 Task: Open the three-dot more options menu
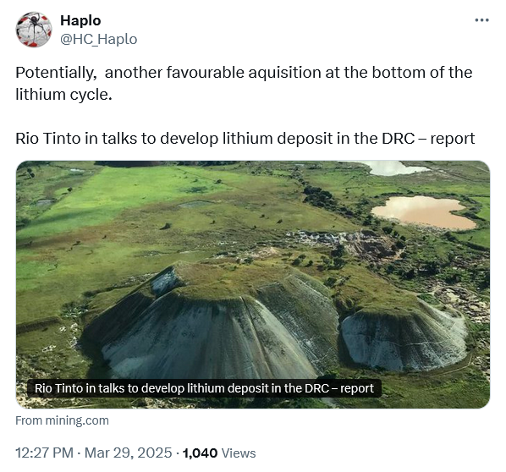[x=481, y=20]
